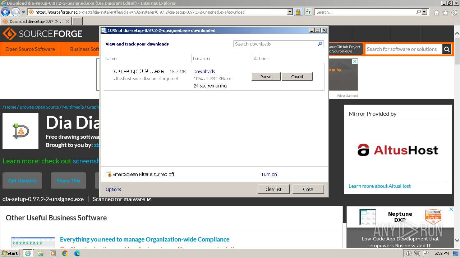Viewport: 460px width, 258px height.
Task: Open a new blank tab
Action: [x=77, y=21]
